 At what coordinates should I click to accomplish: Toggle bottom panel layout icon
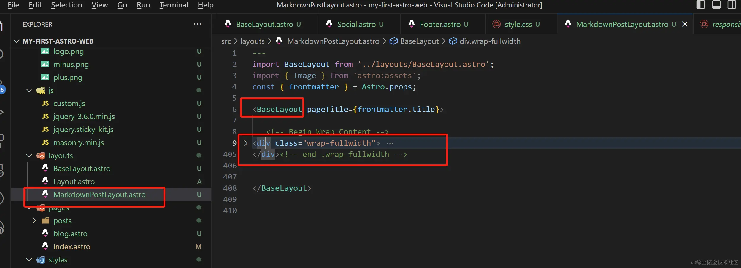click(716, 5)
